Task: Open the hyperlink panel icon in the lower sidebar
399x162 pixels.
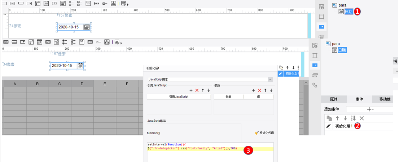Action: [315, 85]
